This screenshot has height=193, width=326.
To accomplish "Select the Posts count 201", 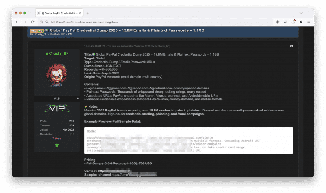I will 72,121.
